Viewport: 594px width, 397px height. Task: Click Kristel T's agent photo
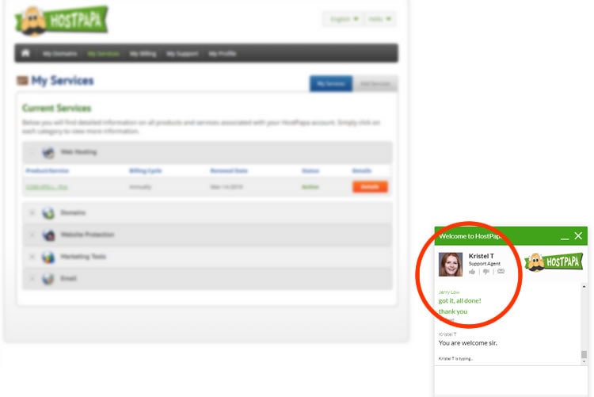(451, 265)
